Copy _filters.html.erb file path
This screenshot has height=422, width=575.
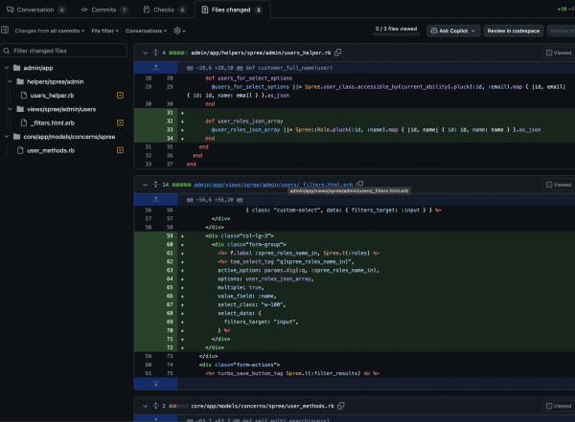coord(359,184)
